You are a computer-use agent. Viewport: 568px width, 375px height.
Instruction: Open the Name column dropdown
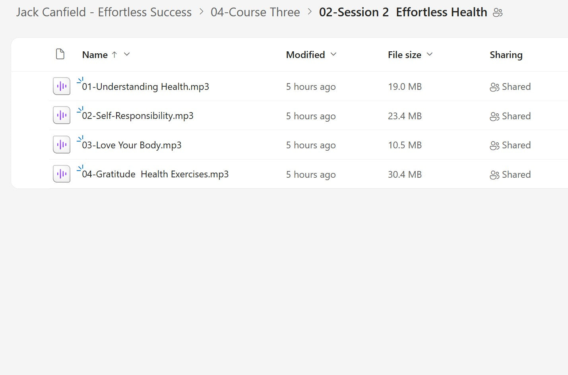point(126,54)
